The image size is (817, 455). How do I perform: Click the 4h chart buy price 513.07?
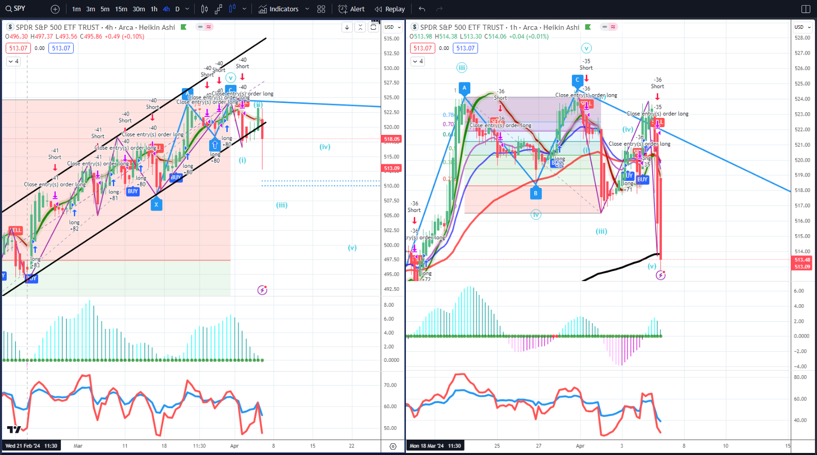click(61, 48)
